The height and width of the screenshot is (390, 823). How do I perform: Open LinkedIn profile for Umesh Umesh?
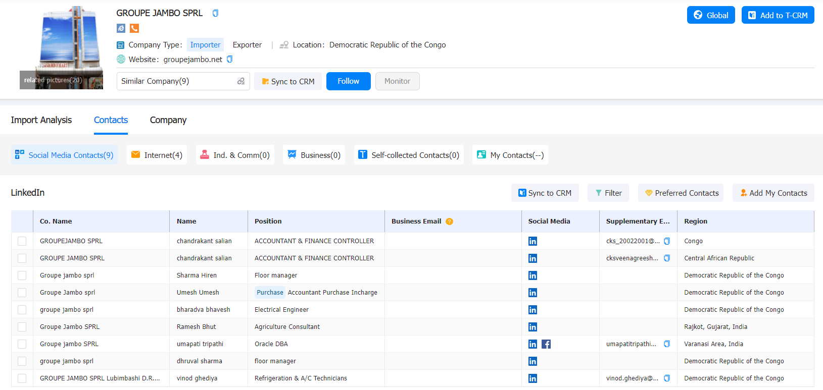(532, 293)
